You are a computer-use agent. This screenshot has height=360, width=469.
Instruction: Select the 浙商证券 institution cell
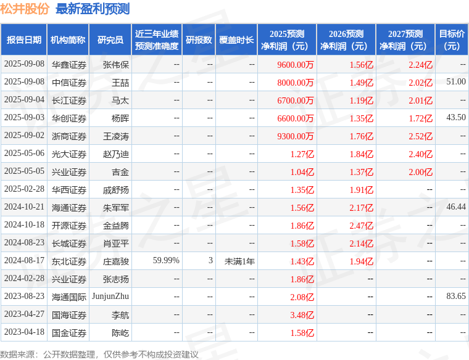(68, 136)
